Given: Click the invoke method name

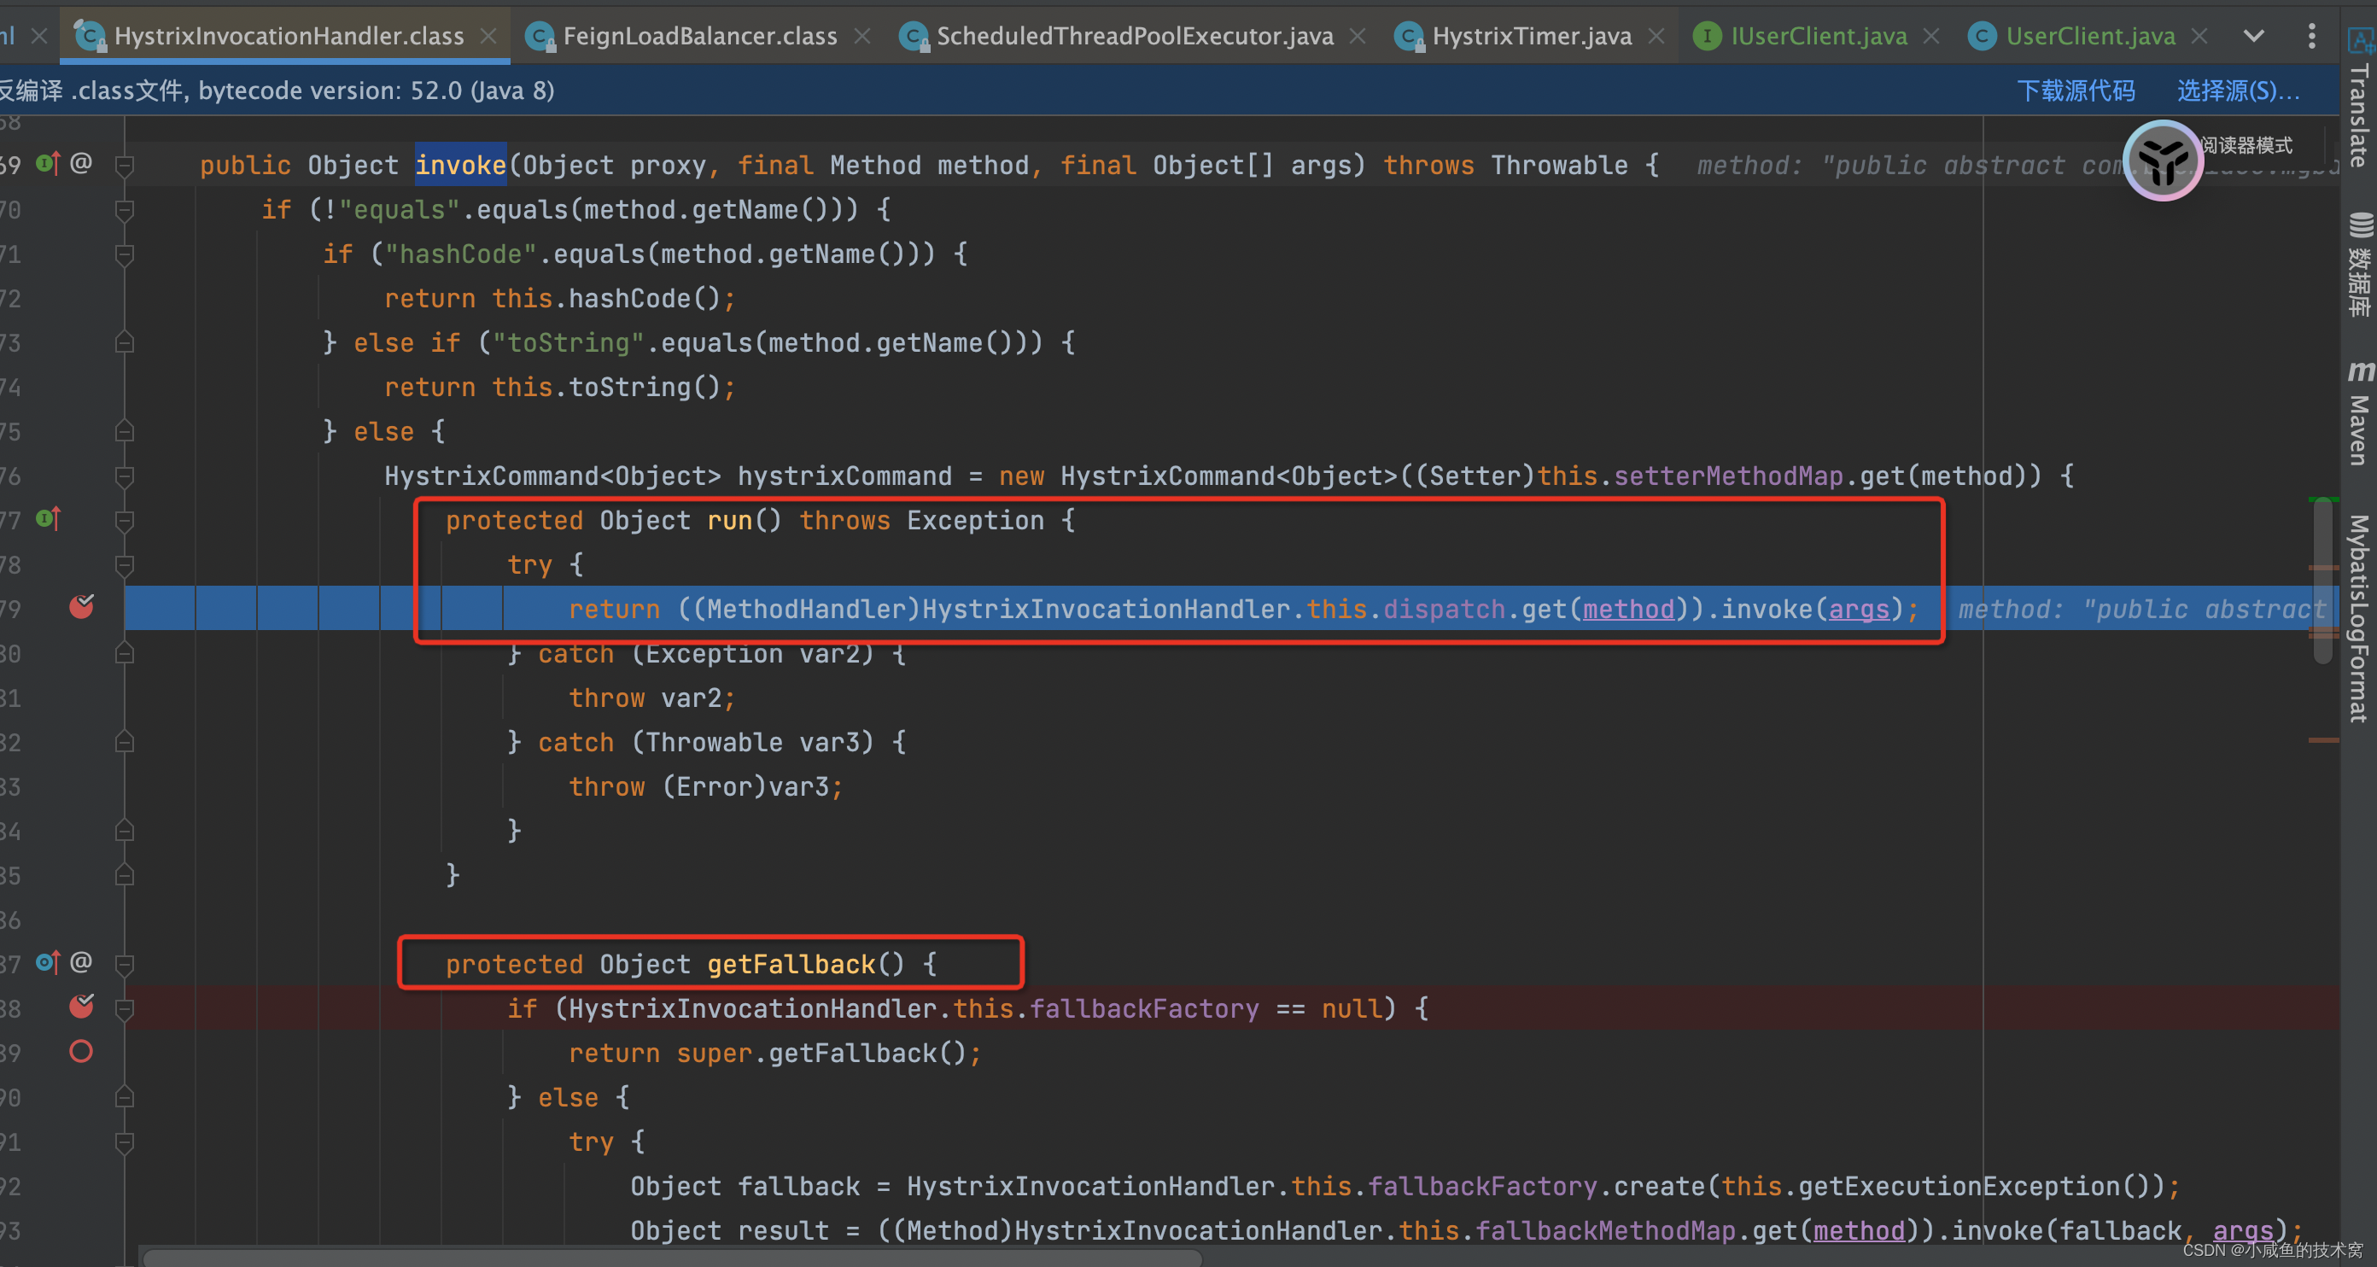Looking at the screenshot, I should click(460, 165).
